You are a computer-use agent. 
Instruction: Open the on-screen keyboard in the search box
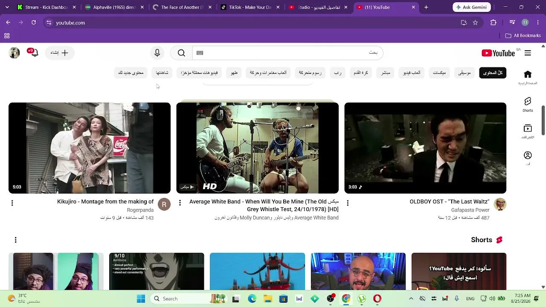[x=200, y=53]
